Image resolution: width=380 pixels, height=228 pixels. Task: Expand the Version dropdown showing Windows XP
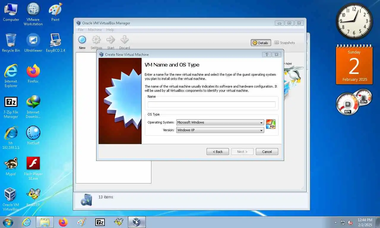(220, 130)
